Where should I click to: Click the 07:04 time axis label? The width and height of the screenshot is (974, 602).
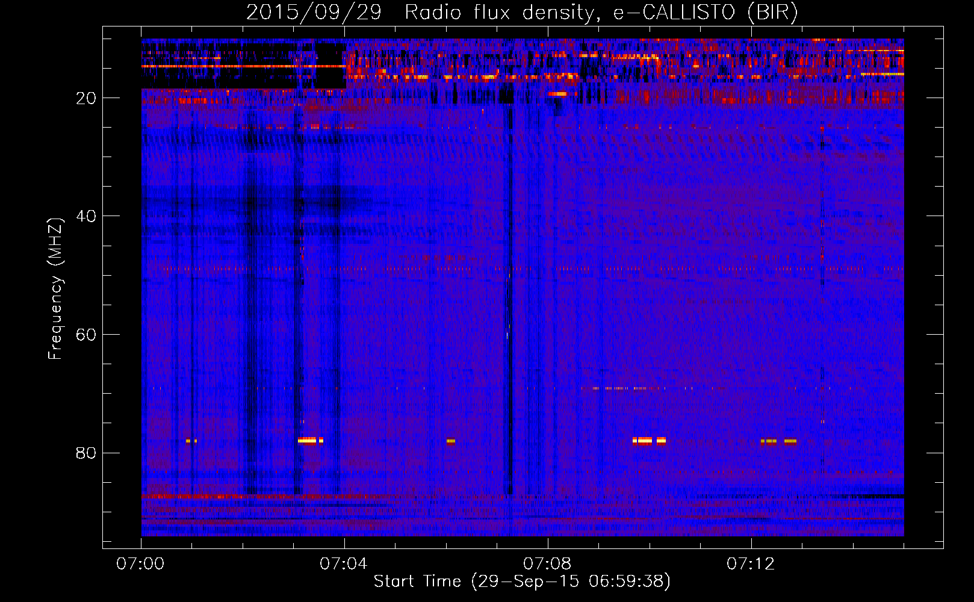[344, 564]
